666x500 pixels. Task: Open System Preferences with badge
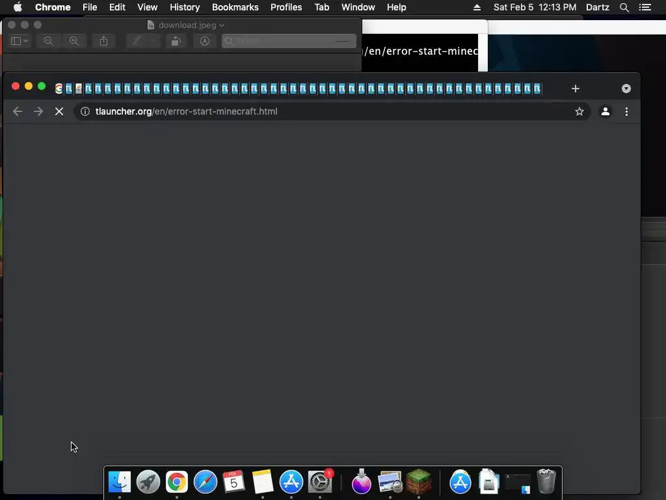[x=320, y=482]
